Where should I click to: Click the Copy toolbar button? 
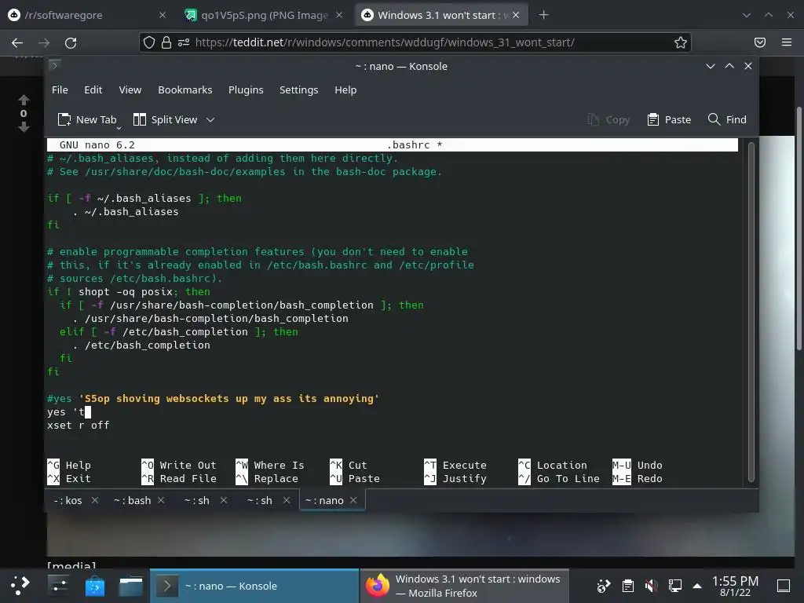(608, 119)
